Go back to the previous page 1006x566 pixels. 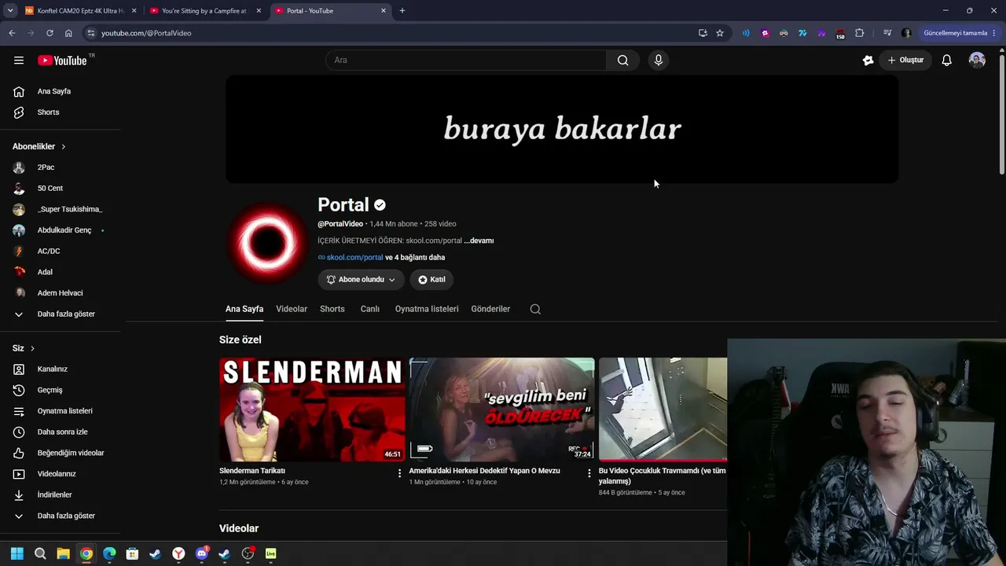coord(12,33)
